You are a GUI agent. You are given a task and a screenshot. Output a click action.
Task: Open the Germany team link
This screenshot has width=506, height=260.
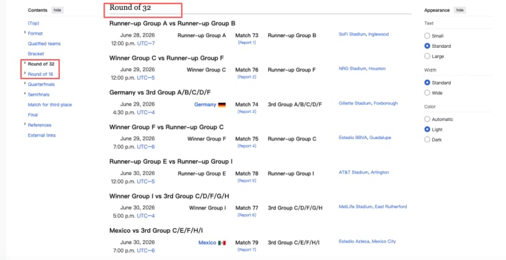tap(205, 104)
